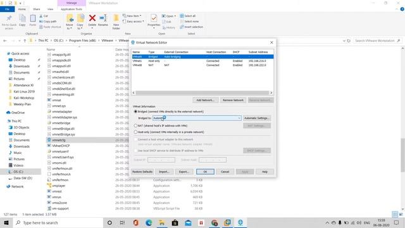Click the New folder icon
The image size is (405, 228).
pyautogui.click(x=116, y=18)
